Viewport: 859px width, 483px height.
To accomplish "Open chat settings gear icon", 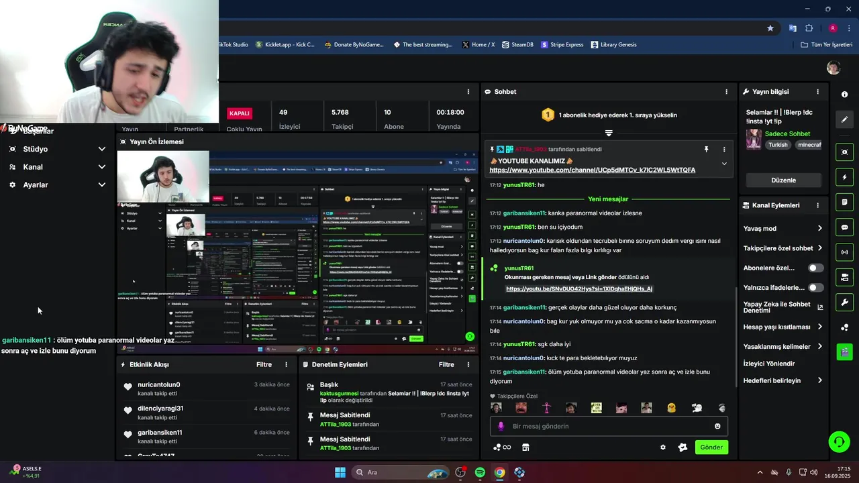I will pyautogui.click(x=663, y=447).
